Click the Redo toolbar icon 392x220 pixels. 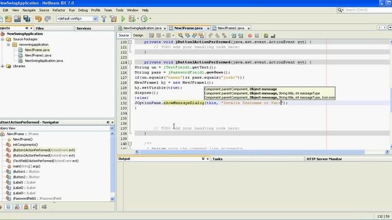48,19
